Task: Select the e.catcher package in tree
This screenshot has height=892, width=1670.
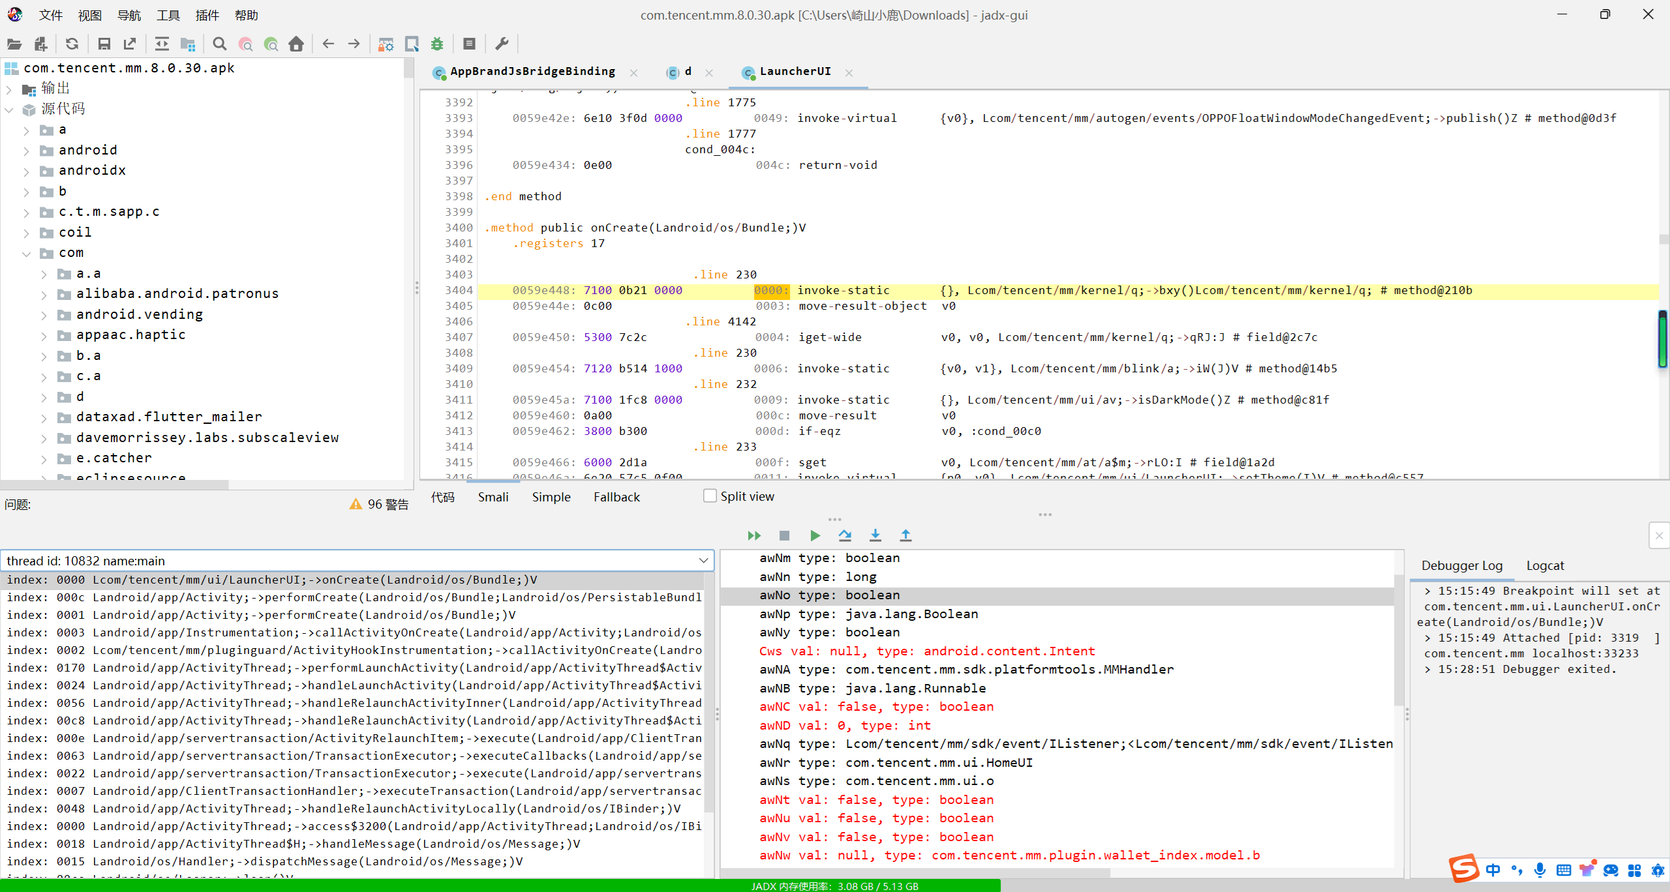Action: coord(114,458)
